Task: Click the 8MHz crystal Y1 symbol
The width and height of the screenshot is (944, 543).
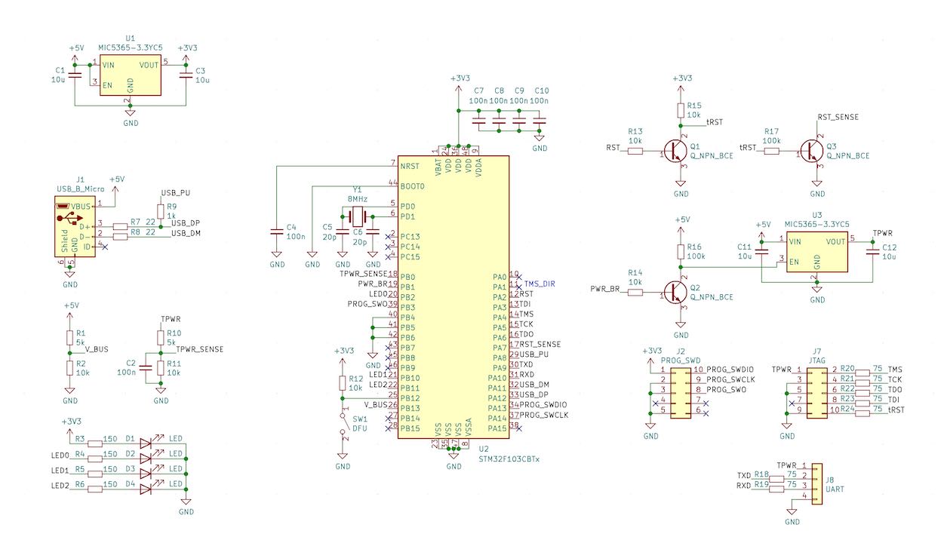Action: 358,217
